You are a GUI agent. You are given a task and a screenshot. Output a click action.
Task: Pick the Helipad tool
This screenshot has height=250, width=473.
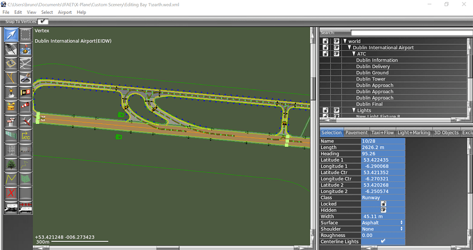pyautogui.click(x=11, y=63)
